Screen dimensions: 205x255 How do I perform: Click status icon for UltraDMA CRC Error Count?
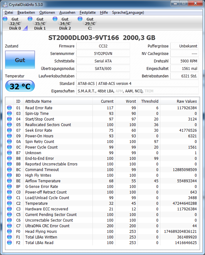pyautogui.click(x=9, y=226)
